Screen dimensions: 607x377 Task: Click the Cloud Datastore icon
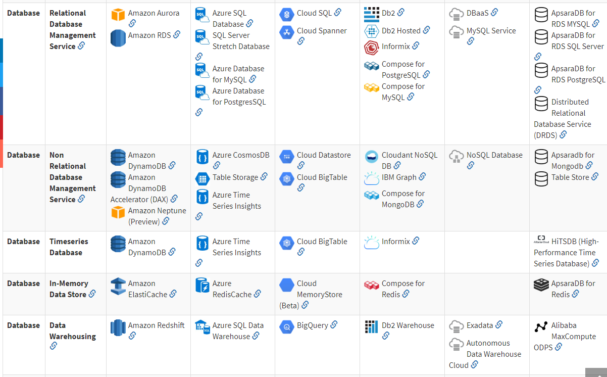tap(287, 157)
